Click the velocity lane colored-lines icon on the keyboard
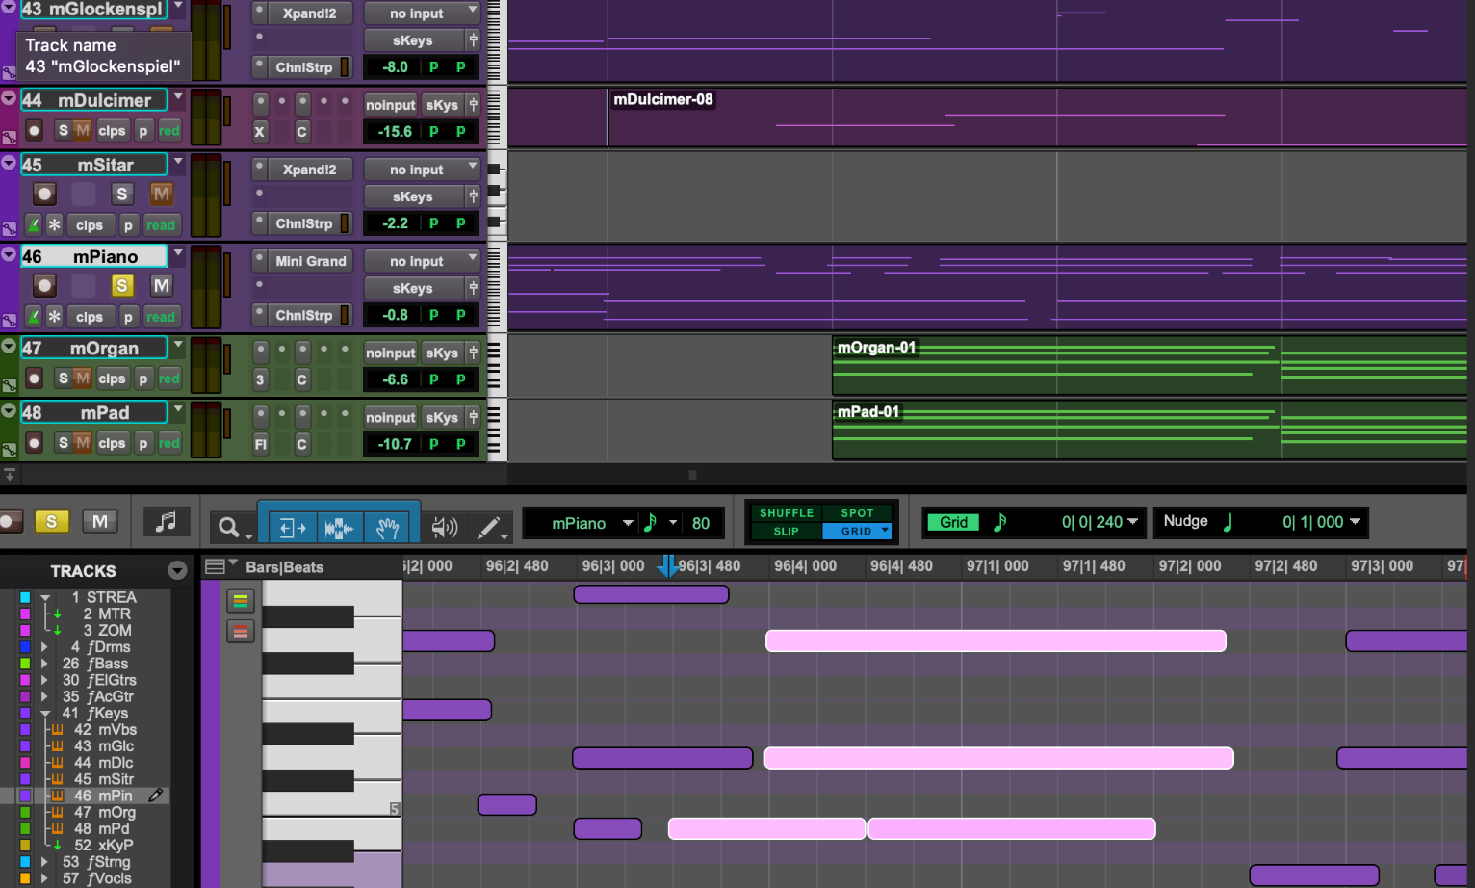The image size is (1475, 888). click(240, 601)
